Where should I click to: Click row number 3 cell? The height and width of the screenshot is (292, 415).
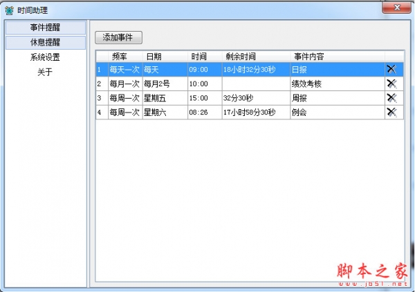(102, 98)
